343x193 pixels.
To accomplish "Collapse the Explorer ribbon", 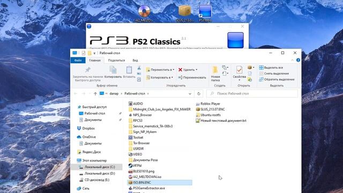I will (292, 60).
